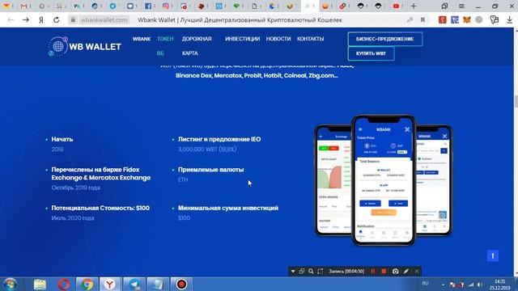518x291 pixels.
Task: Open the ИНВЕСТИЦИИ nav item
Action: coord(243,39)
